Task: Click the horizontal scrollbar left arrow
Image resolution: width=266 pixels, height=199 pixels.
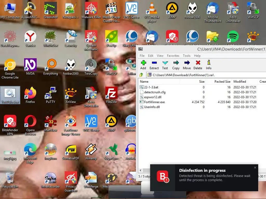Action: pyautogui.click(x=141, y=170)
